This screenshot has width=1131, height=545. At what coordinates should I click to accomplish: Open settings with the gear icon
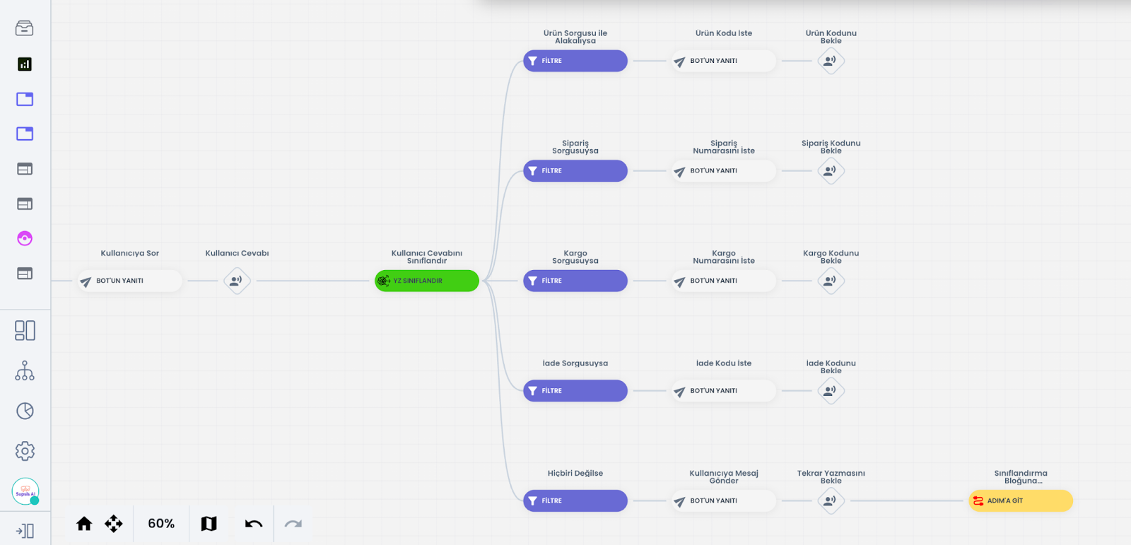[25, 451]
